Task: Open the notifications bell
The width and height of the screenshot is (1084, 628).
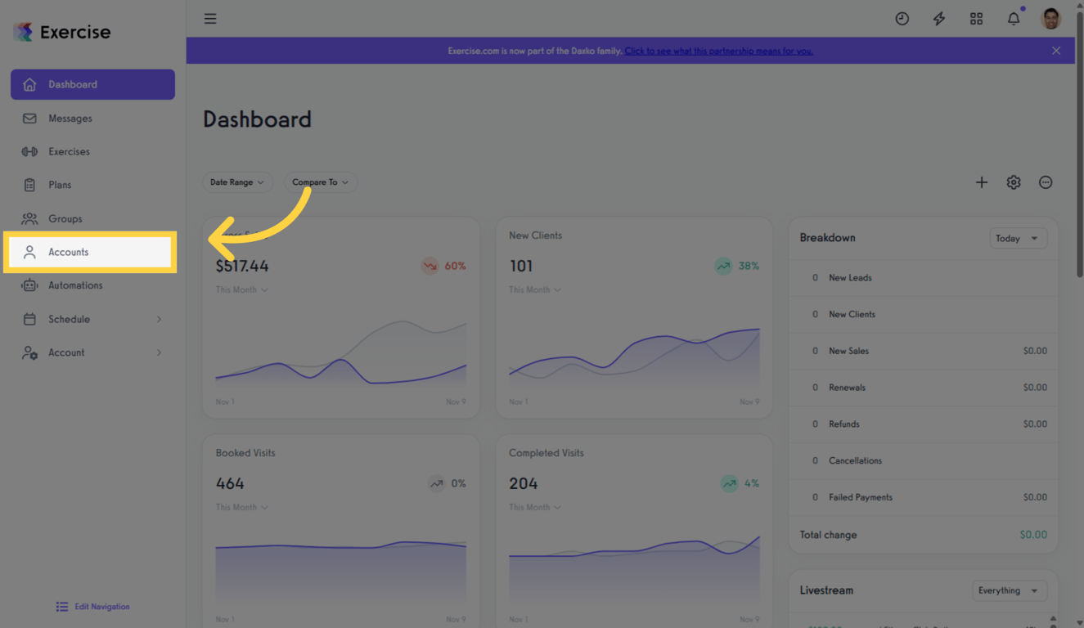Action: click(1013, 18)
